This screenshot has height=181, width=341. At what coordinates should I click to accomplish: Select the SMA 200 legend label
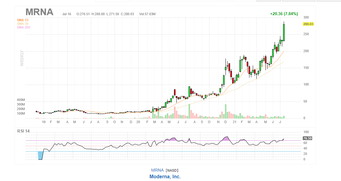(x=23, y=27)
